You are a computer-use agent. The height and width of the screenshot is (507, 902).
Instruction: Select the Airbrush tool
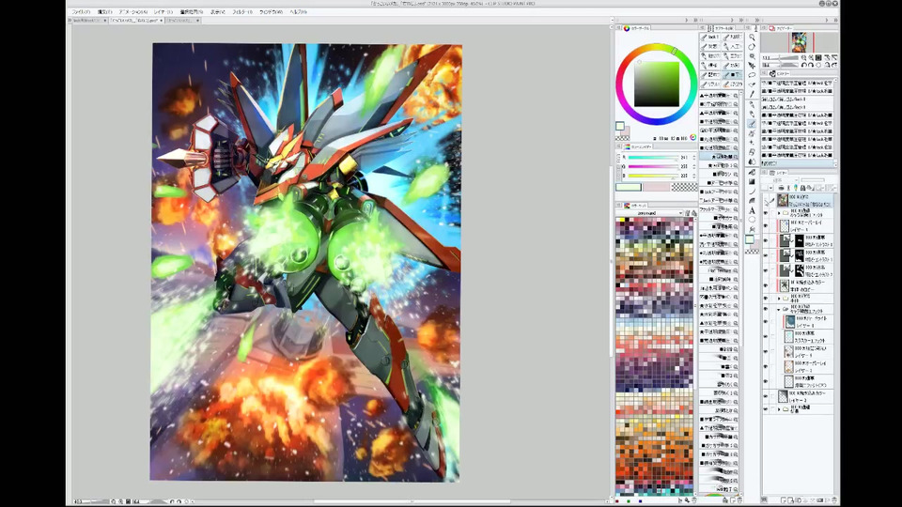tap(752, 132)
